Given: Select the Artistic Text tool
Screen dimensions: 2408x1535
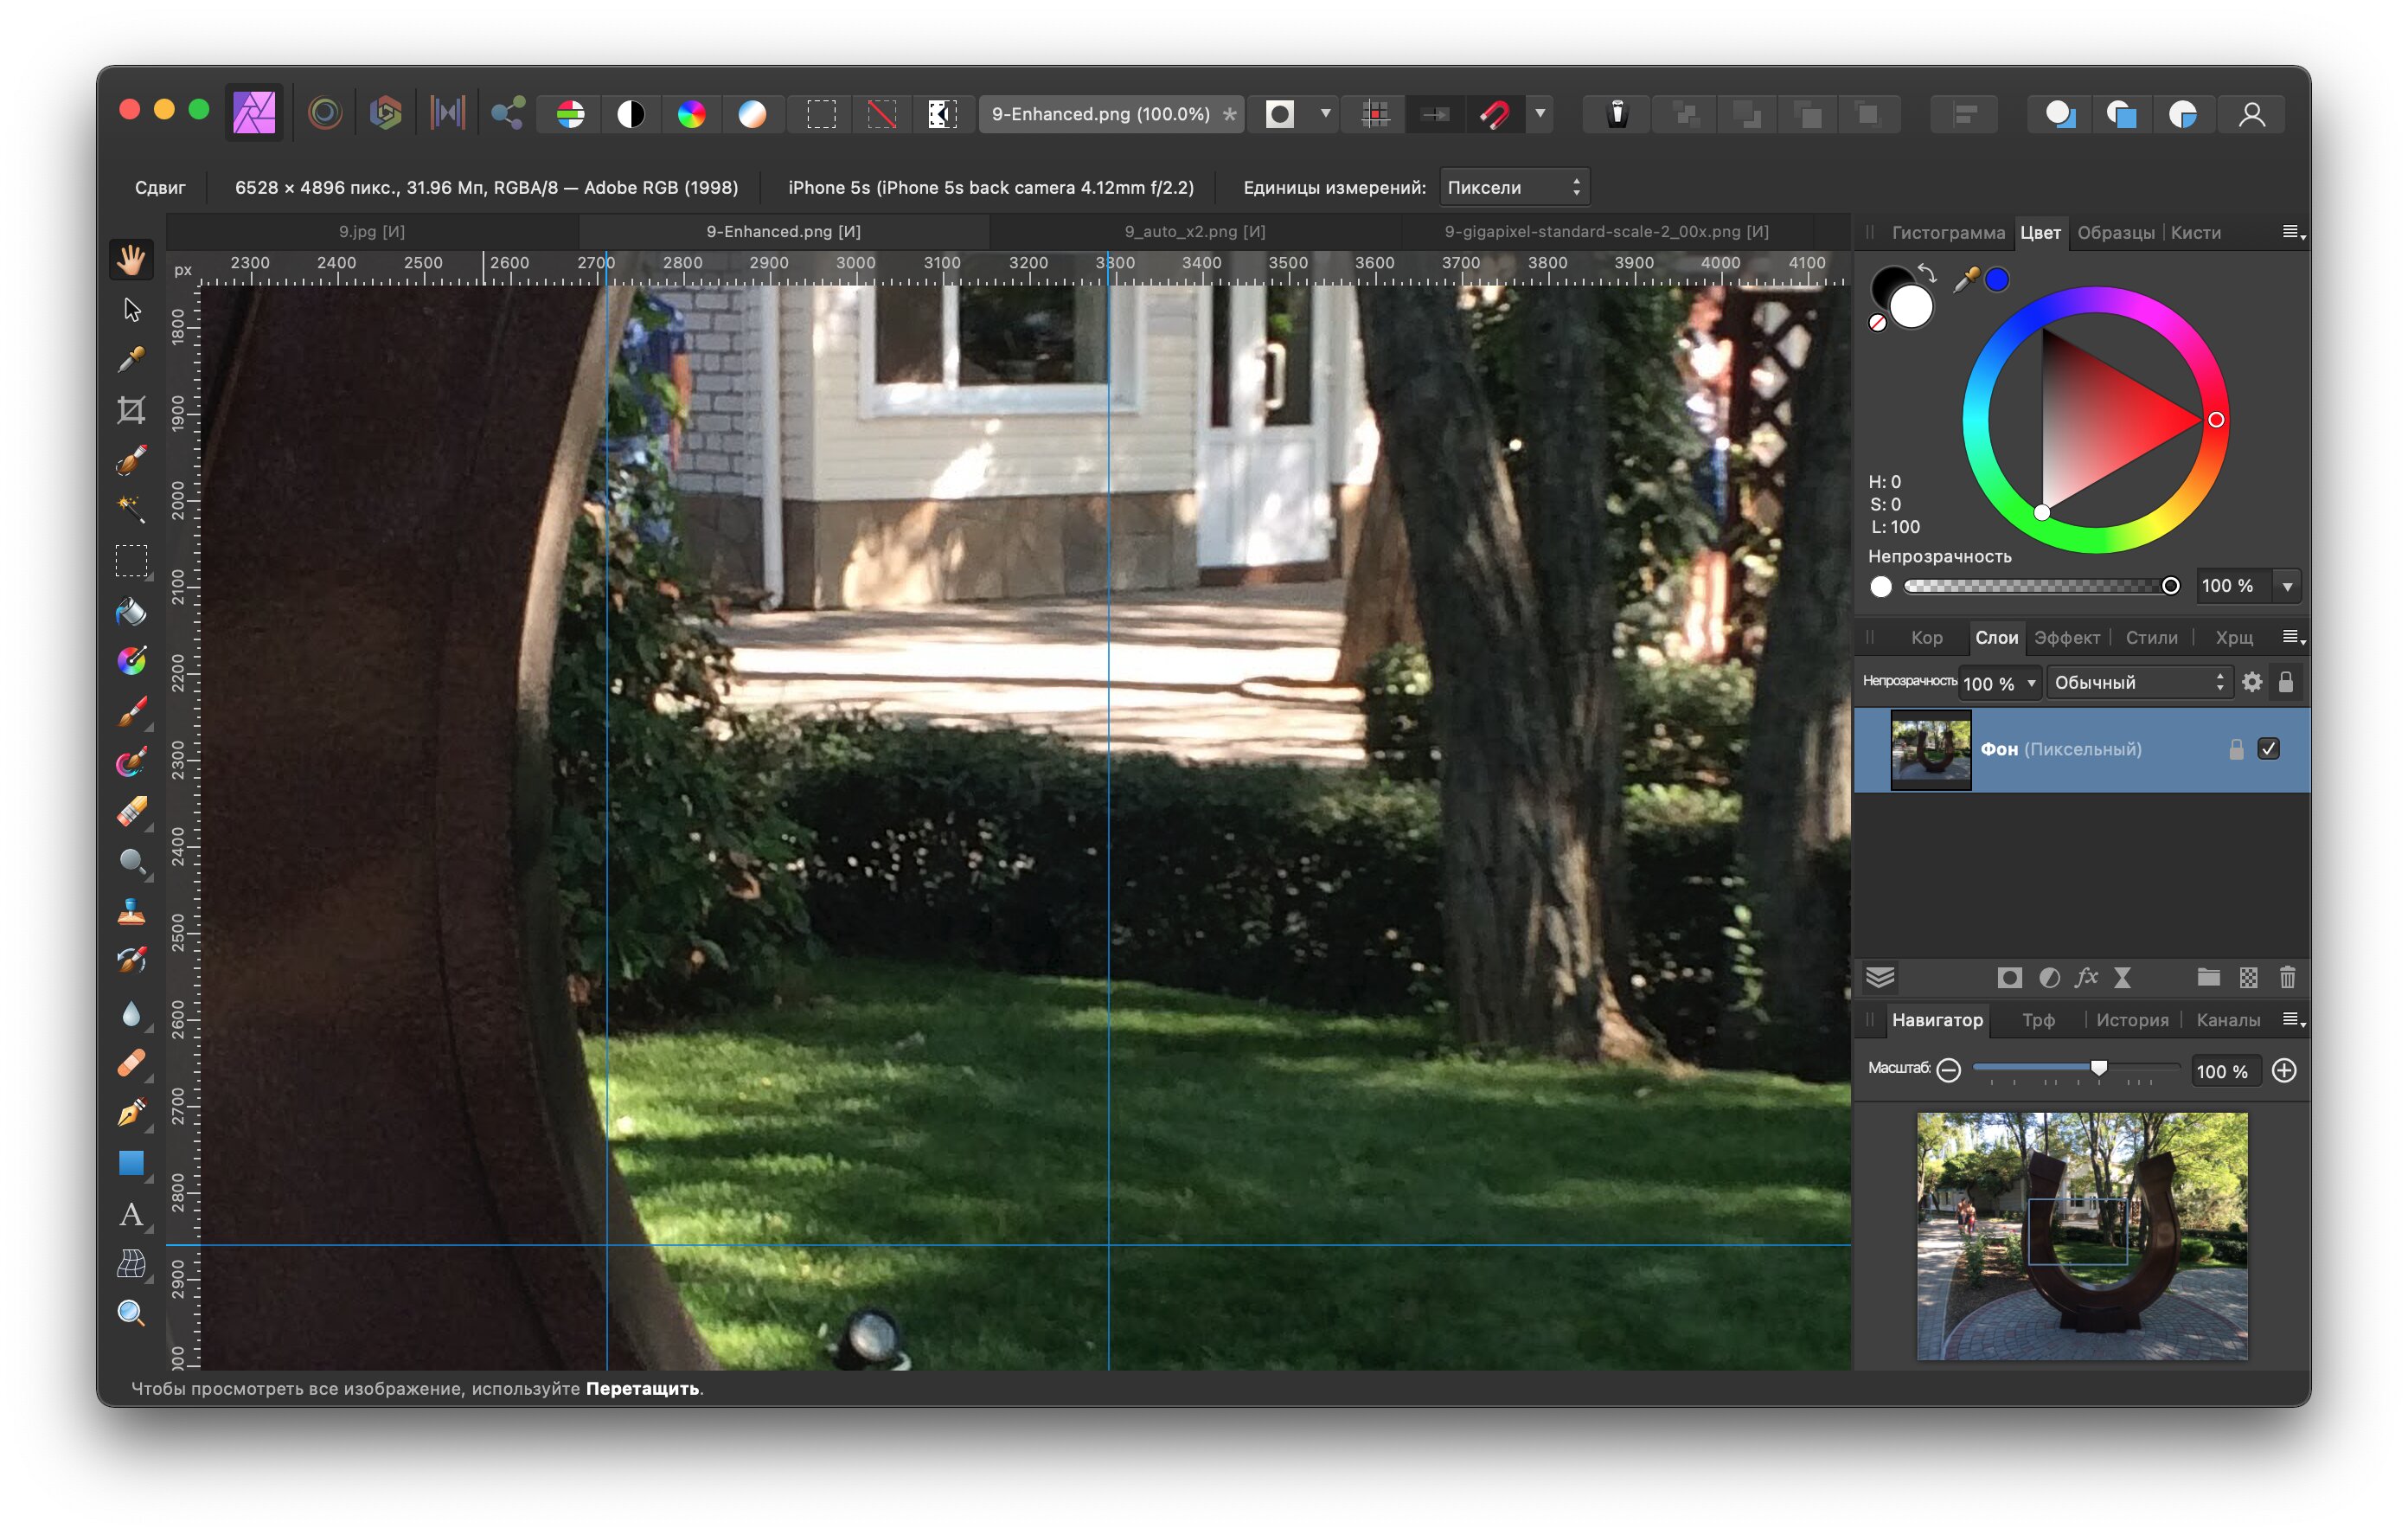Looking at the screenshot, I should click(131, 1214).
